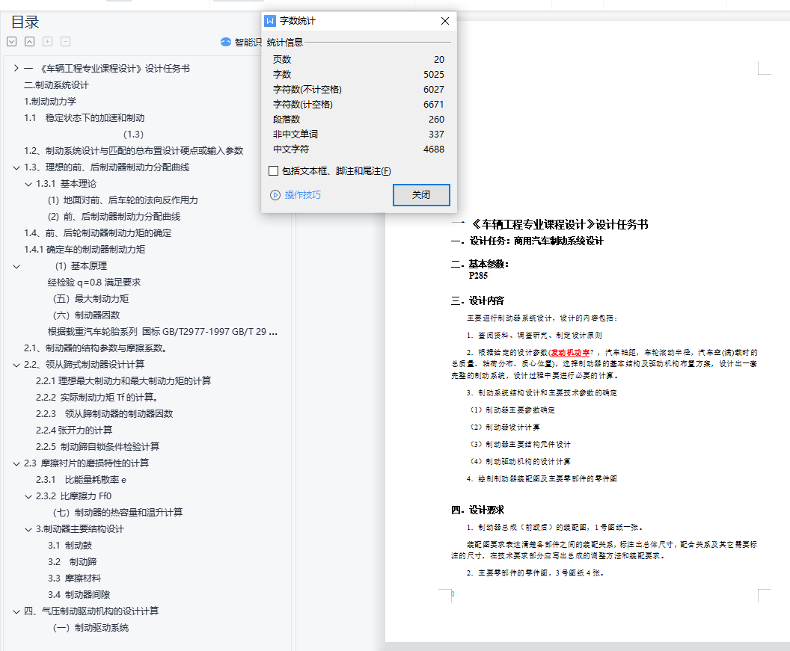Image resolution: width=790 pixels, height=651 pixels.
Task: Click the 字数 value 5025
Action: 434,75
